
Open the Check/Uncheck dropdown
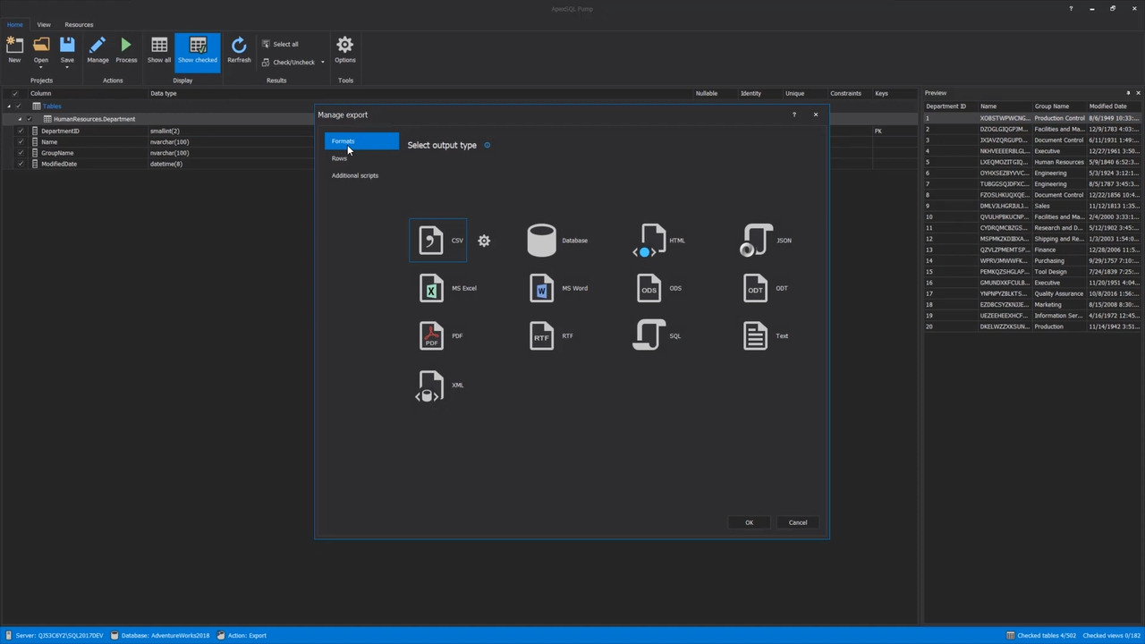click(322, 62)
